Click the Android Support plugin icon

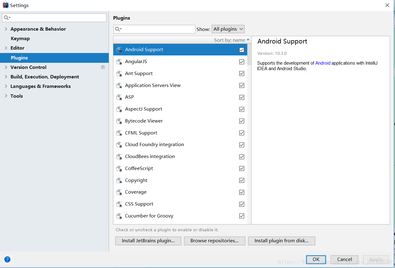(x=119, y=50)
